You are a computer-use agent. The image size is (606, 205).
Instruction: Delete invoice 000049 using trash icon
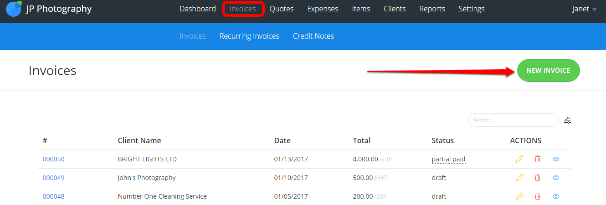pyautogui.click(x=538, y=178)
